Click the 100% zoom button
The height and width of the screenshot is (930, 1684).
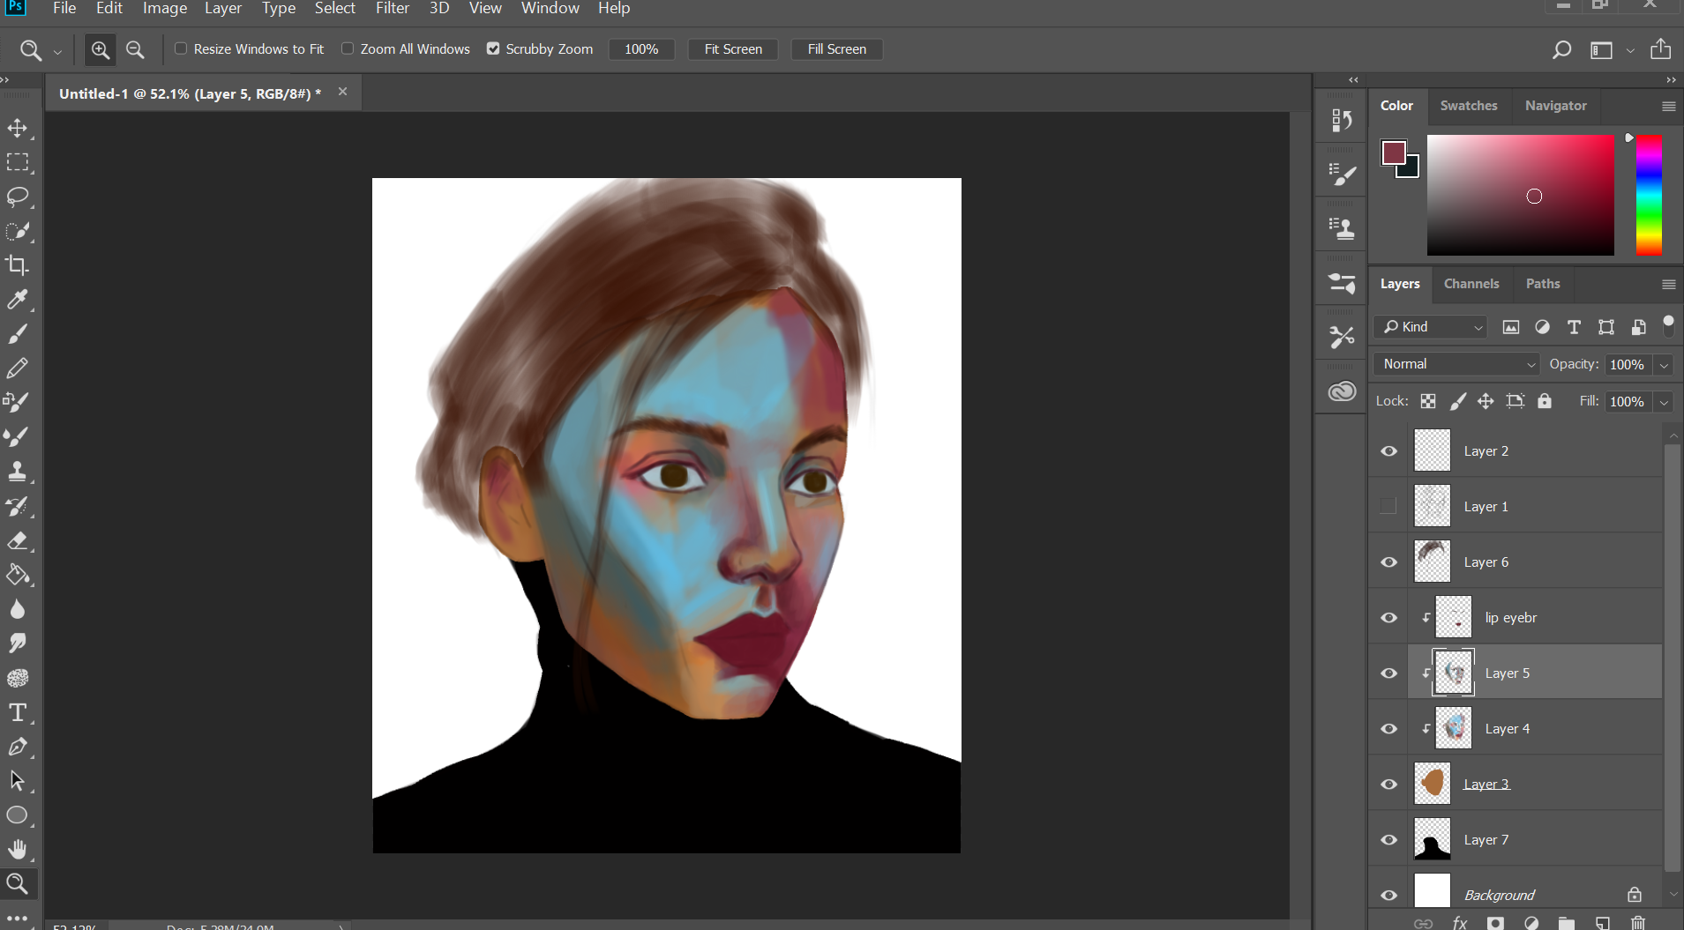(x=641, y=49)
